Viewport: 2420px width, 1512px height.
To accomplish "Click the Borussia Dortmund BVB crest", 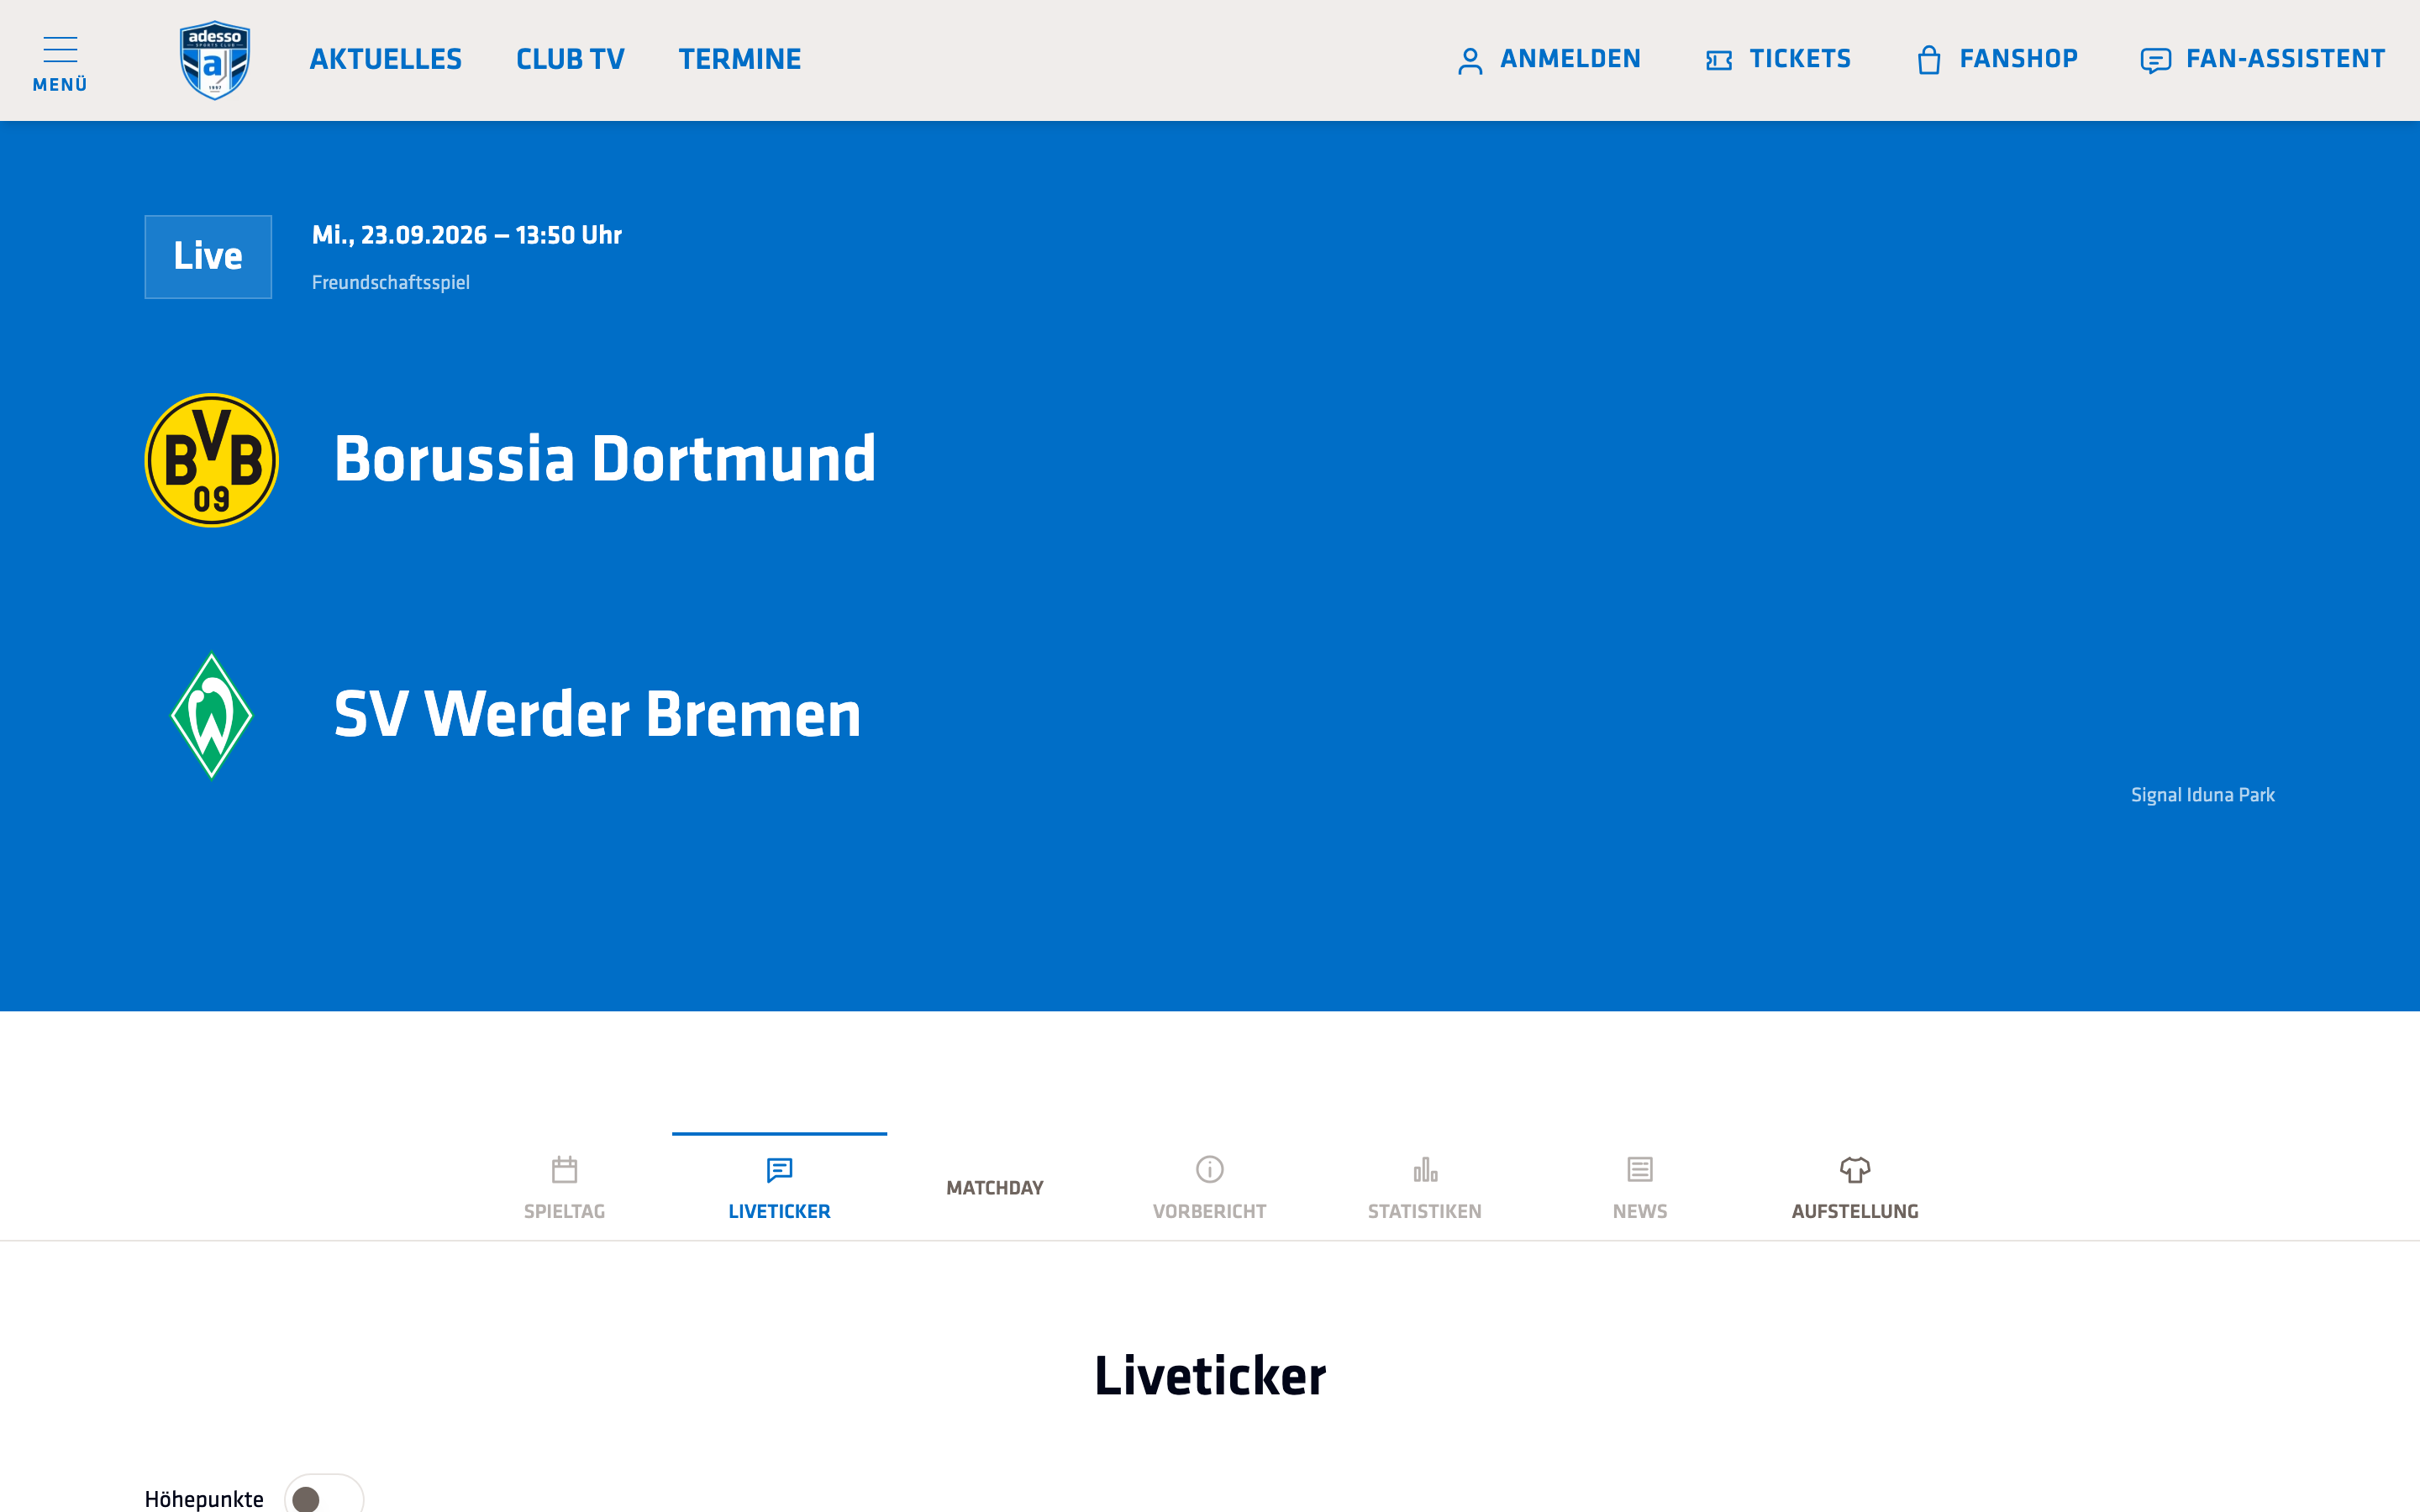I will [212, 460].
